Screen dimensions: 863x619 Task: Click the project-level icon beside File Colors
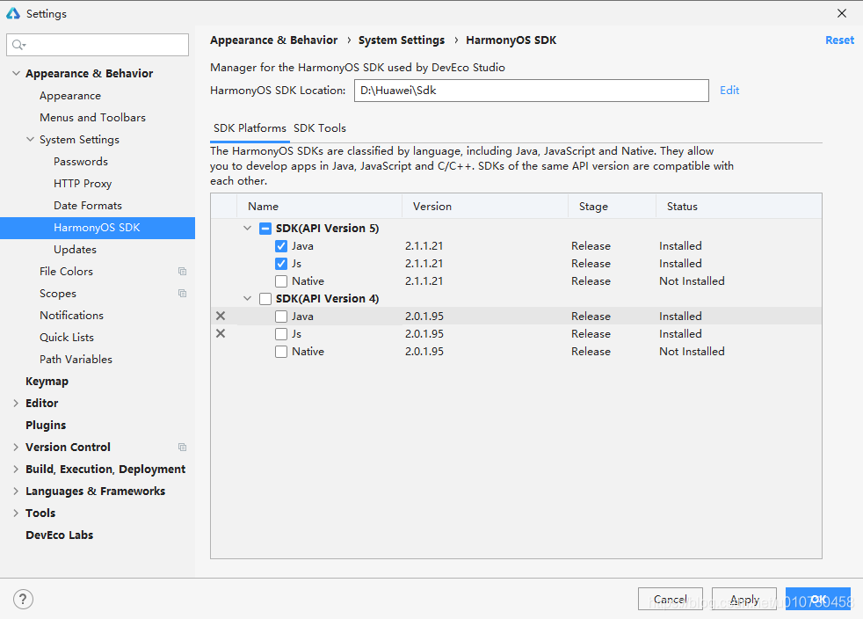tap(182, 272)
